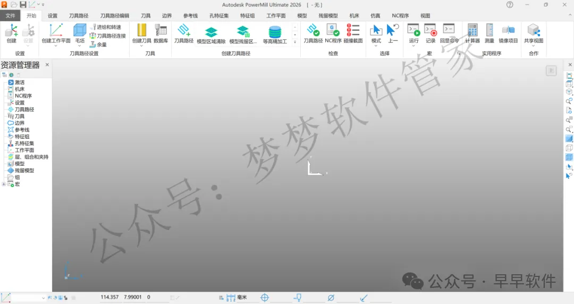574x304 pixels.
Task: Expand the 宏 tree node
Action: coord(4,184)
